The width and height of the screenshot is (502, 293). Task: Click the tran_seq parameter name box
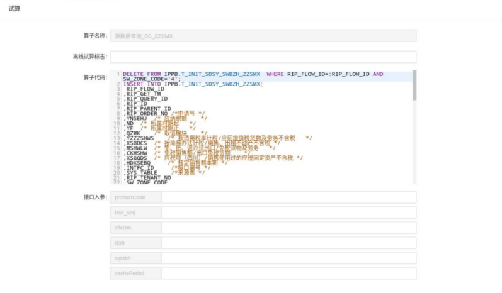[x=136, y=213]
